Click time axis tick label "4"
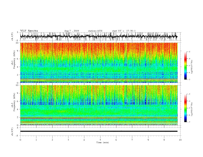Image resolution: width=203 pixels, height=157 pixels. pyautogui.click(x=84, y=140)
